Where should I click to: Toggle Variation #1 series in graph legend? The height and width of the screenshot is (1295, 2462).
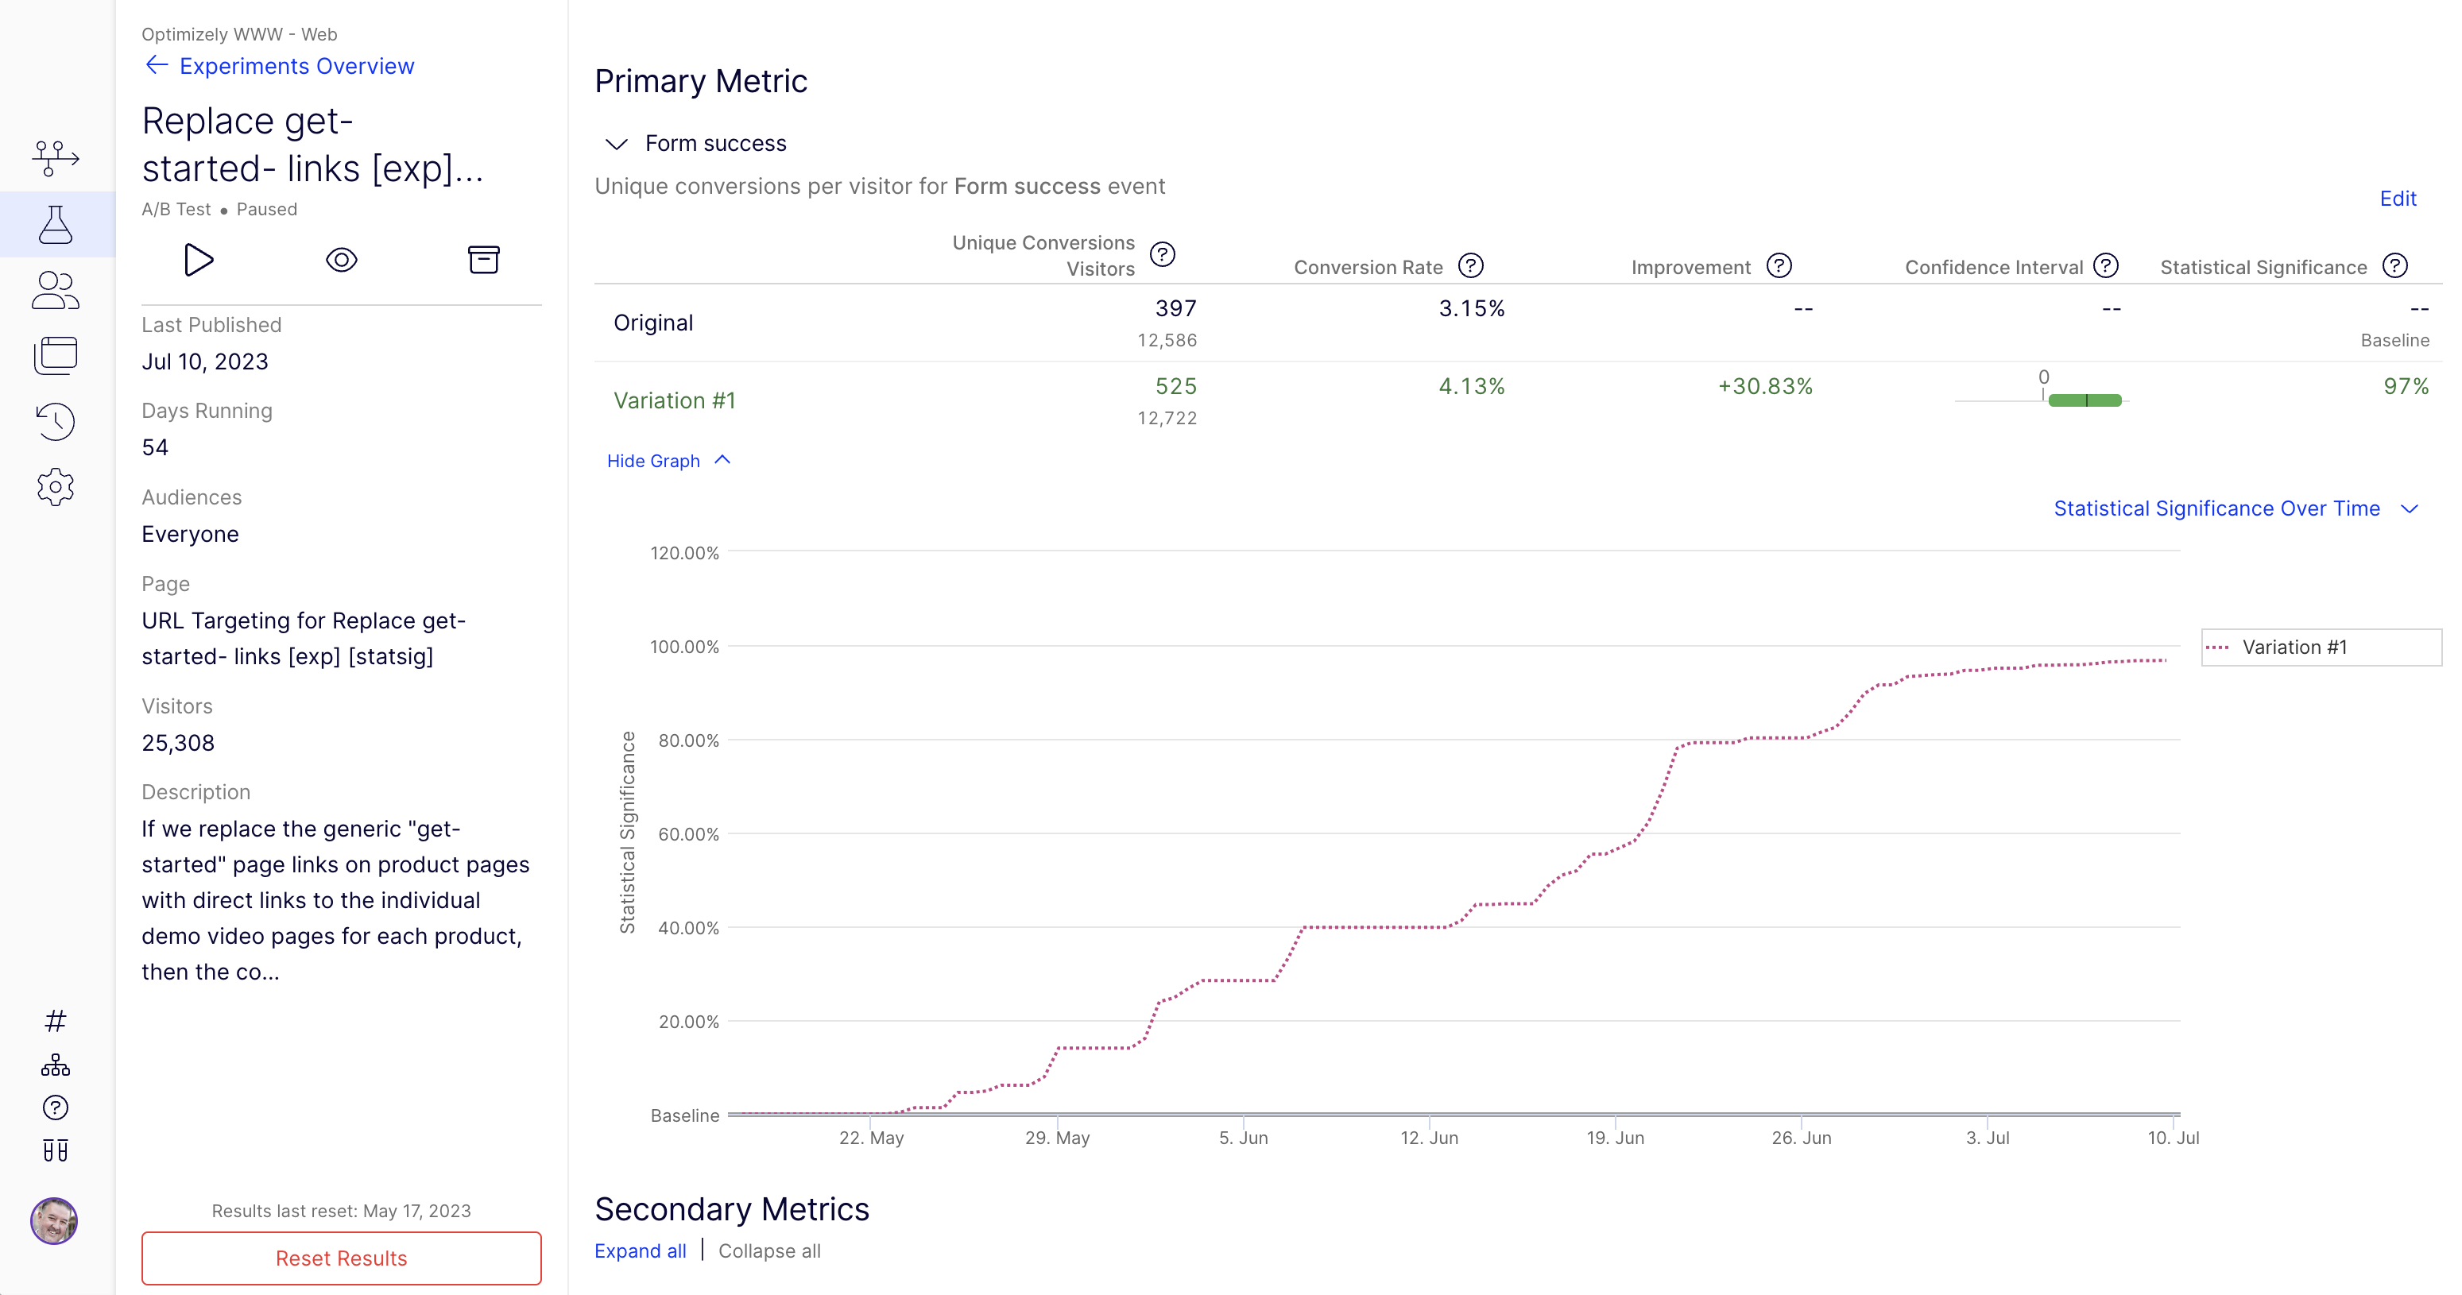(x=2293, y=647)
